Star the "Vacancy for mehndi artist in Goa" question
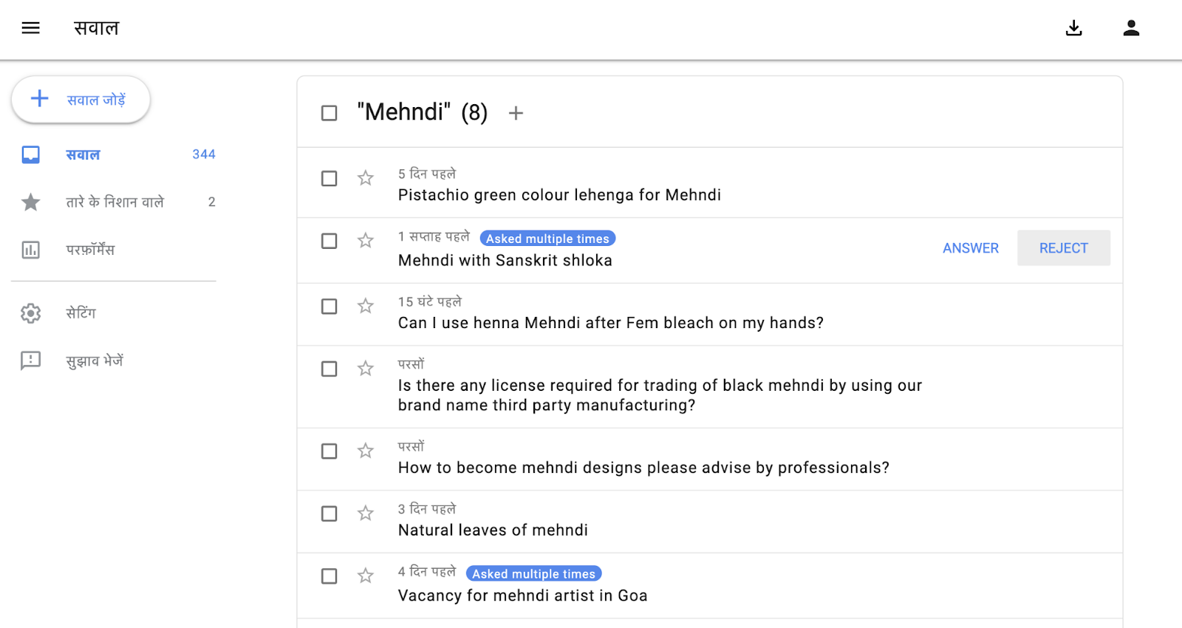The image size is (1182, 628). pyautogui.click(x=365, y=576)
